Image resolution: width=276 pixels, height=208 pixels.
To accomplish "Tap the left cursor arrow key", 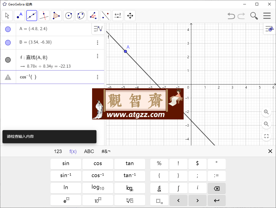I will (x=178, y=200).
